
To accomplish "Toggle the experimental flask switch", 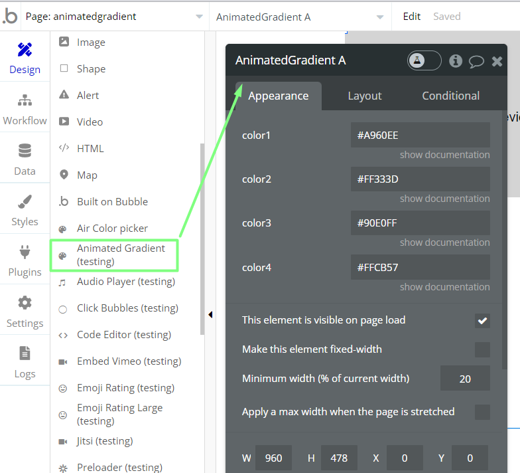I will [424, 60].
